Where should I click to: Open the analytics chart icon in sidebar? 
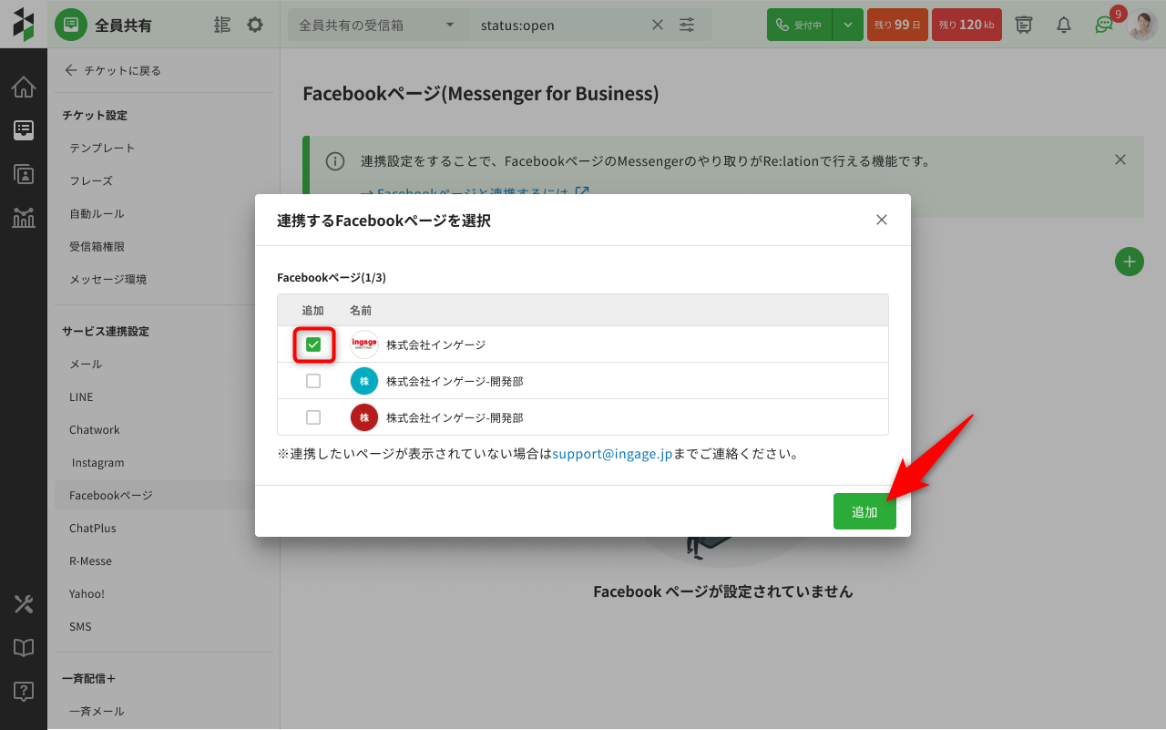(x=24, y=218)
